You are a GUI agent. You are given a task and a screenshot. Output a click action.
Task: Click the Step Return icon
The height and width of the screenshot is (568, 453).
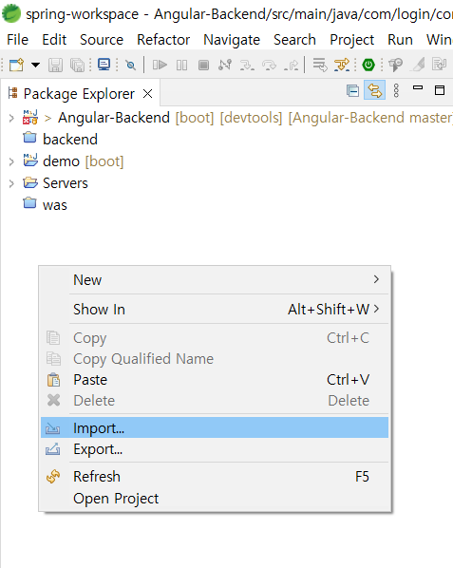coord(291,66)
